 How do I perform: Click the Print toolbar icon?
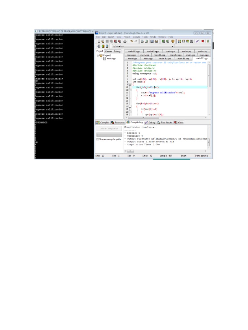click(x=125, y=41)
